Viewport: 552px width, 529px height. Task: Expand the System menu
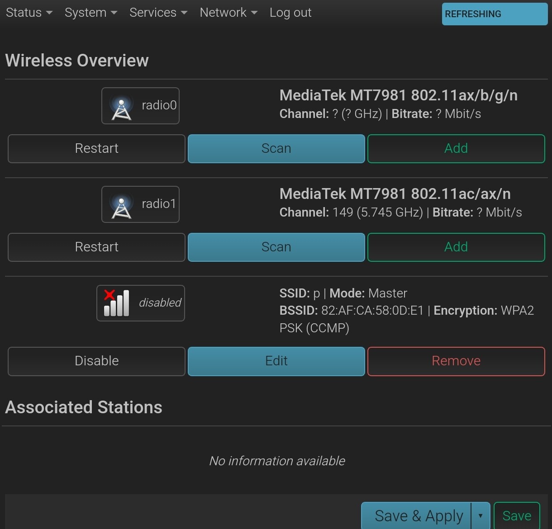pos(90,13)
